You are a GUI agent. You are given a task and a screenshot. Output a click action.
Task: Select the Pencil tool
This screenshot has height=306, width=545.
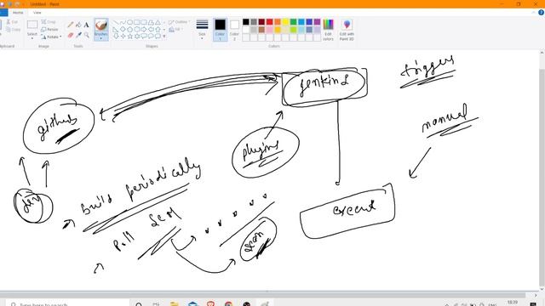pyautogui.click(x=71, y=25)
